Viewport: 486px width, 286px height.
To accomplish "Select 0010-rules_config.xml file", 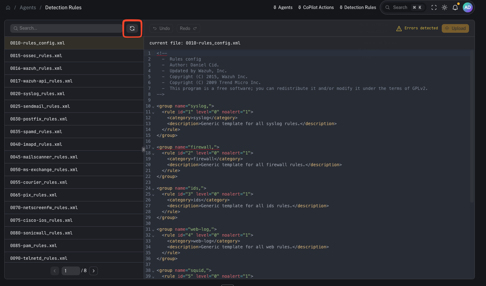I will point(74,43).
